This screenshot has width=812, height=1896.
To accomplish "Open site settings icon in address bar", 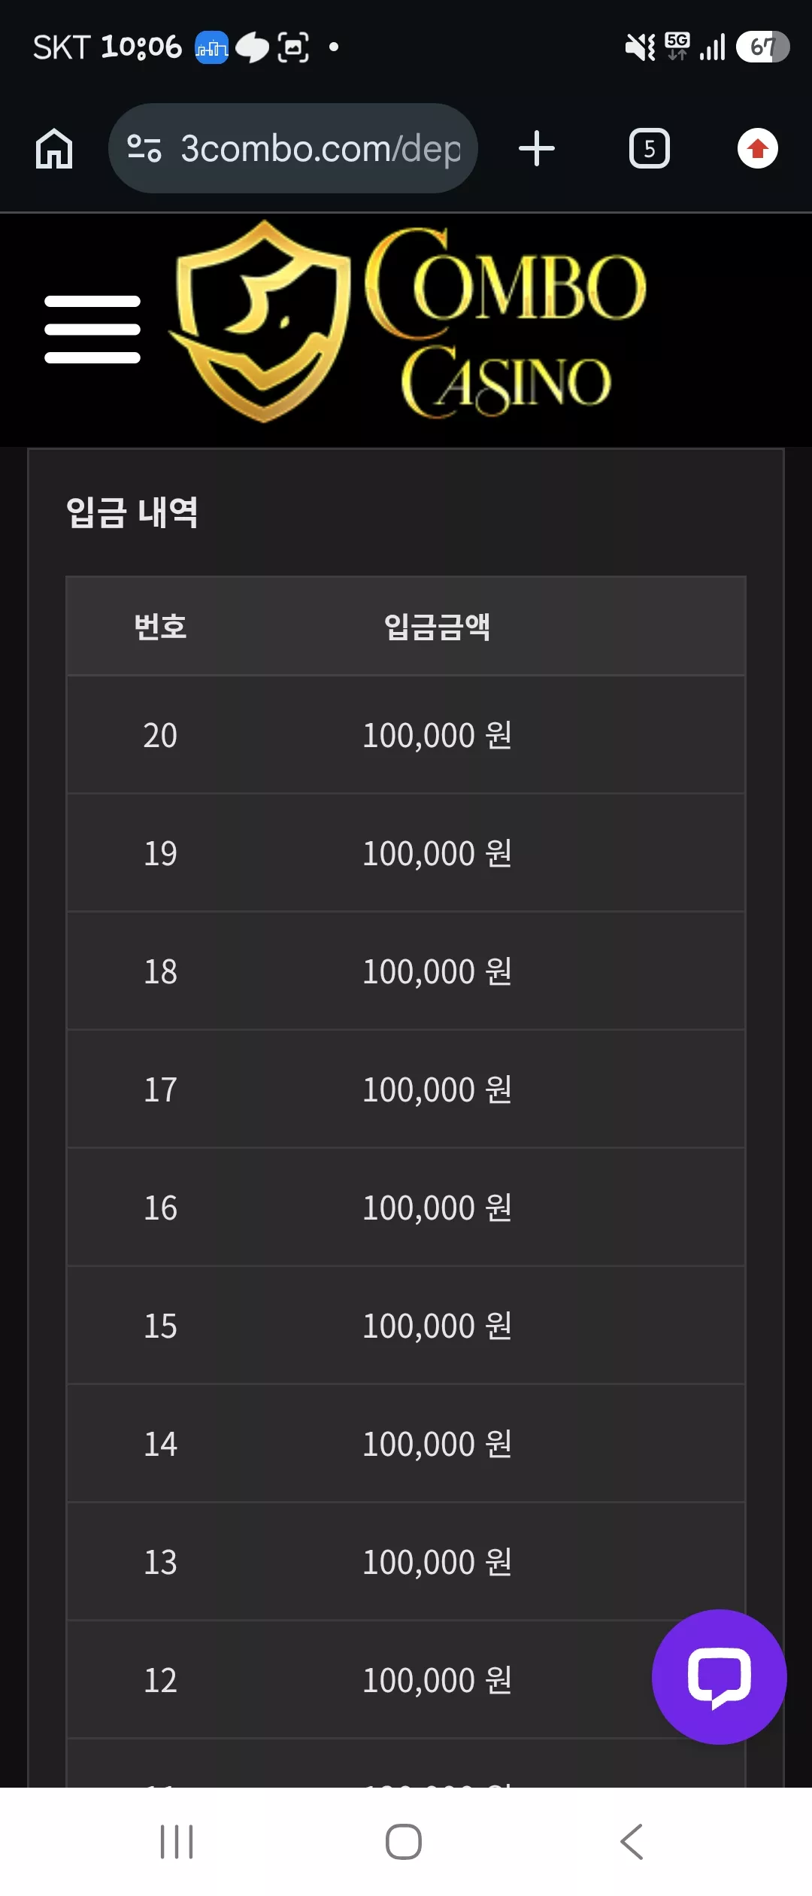I will point(144,148).
